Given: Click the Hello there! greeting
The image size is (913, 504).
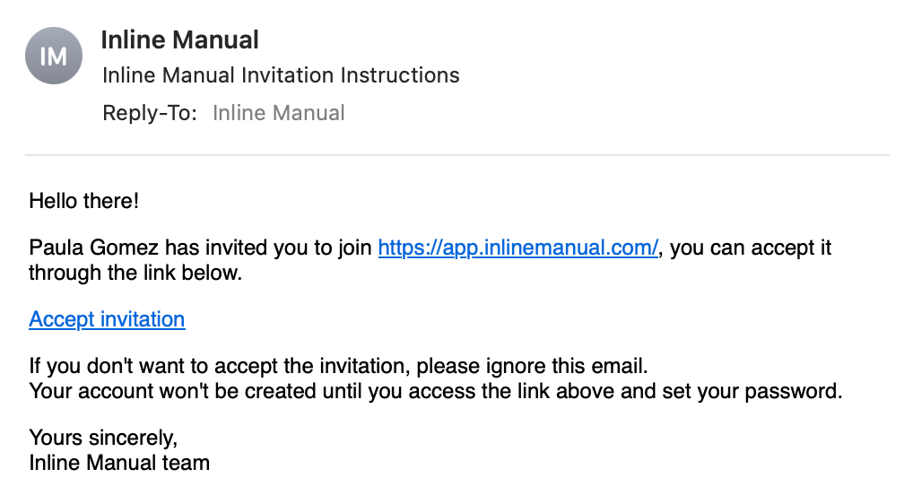Looking at the screenshot, I should [x=84, y=200].
